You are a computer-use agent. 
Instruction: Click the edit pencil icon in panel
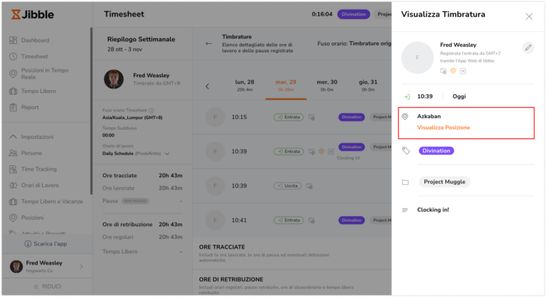click(x=528, y=47)
